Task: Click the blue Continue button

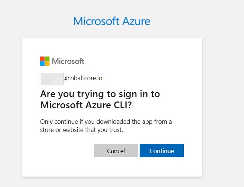Action: (x=162, y=151)
